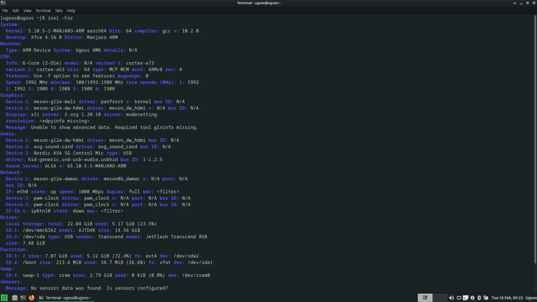Click the '/dev/zram0' swap device text
Image resolution: width=537 pixels, height=302 pixels.
tap(196, 276)
